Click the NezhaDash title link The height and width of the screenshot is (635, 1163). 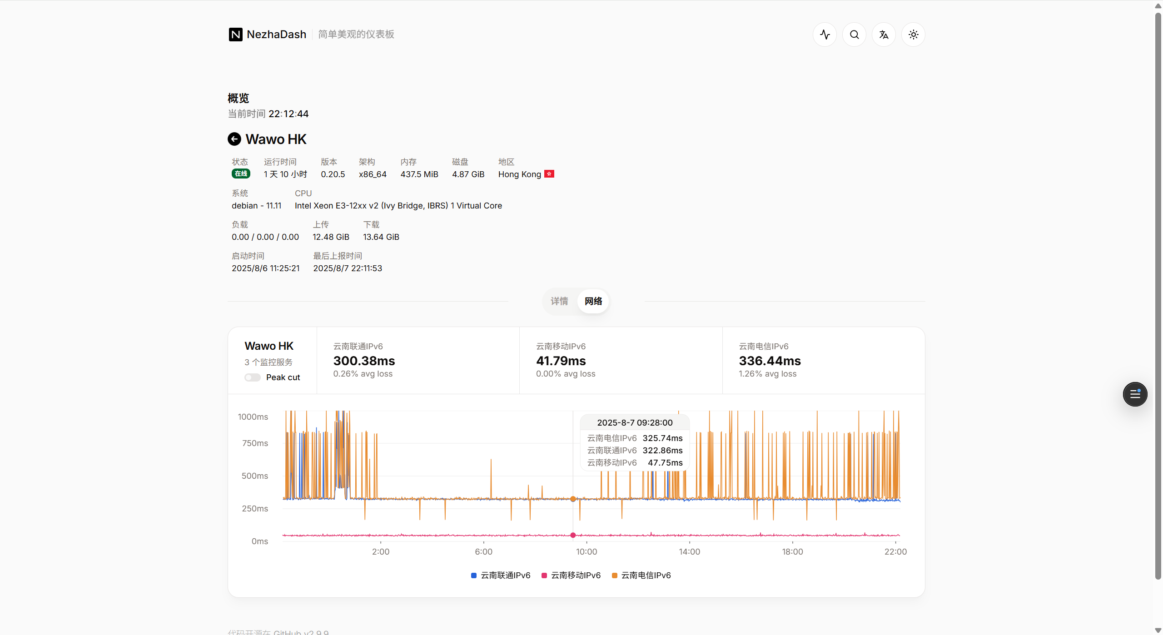(276, 35)
